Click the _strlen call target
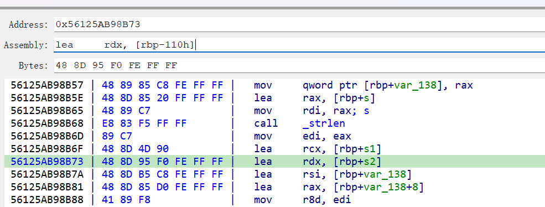 pyautogui.click(x=324, y=123)
